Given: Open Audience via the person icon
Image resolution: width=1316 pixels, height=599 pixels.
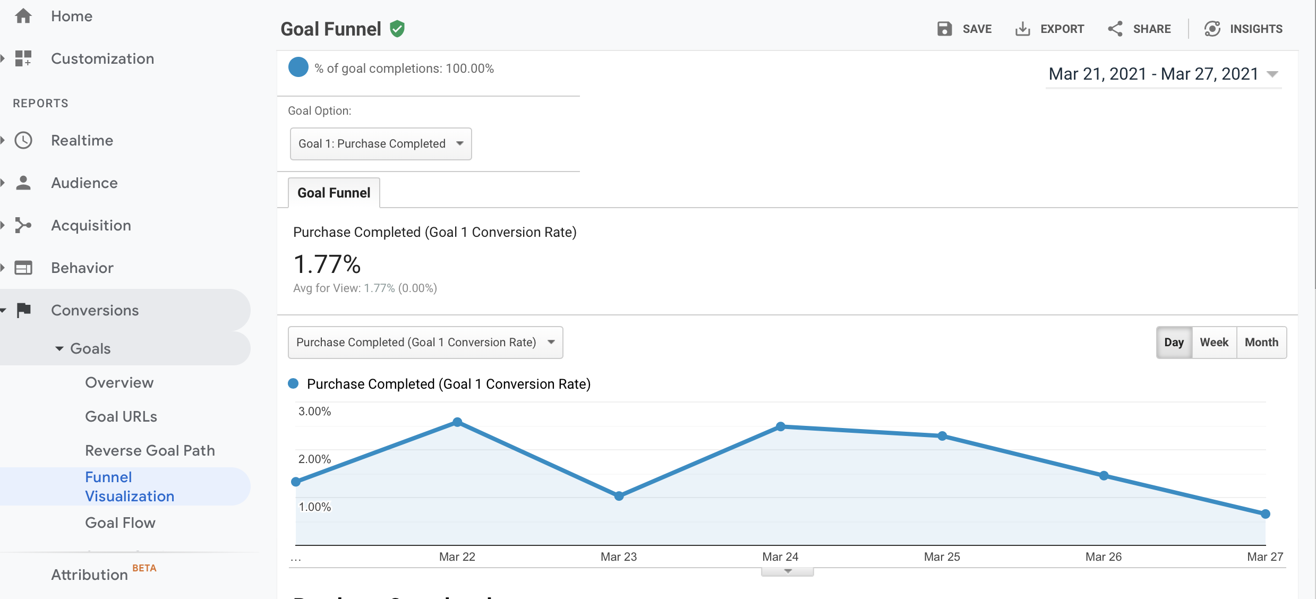Looking at the screenshot, I should pyautogui.click(x=24, y=183).
